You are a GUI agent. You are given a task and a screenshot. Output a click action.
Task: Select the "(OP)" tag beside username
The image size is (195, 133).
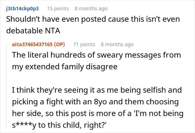pos(59,45)
